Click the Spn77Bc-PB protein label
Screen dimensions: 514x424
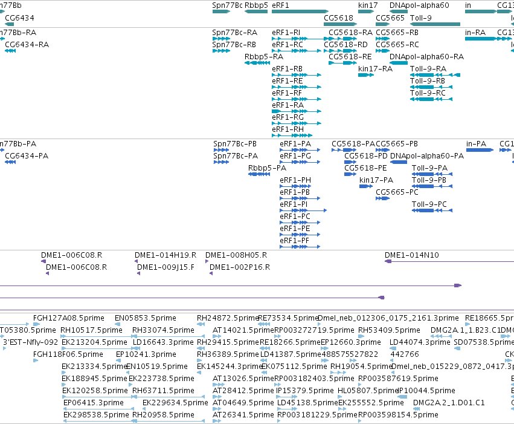point(235,144)
